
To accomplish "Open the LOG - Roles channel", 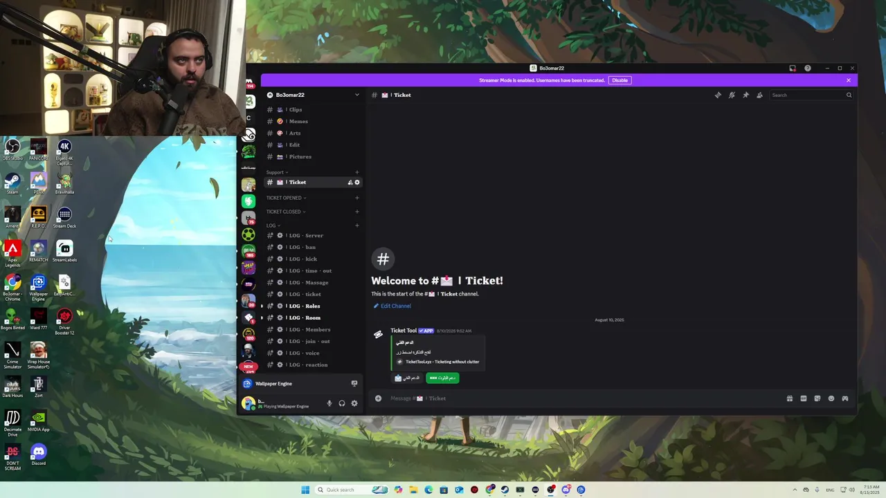I will tap(312, 306).
